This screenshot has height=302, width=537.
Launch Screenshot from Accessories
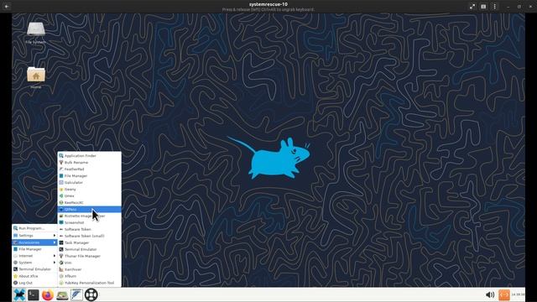click(90, 222)
